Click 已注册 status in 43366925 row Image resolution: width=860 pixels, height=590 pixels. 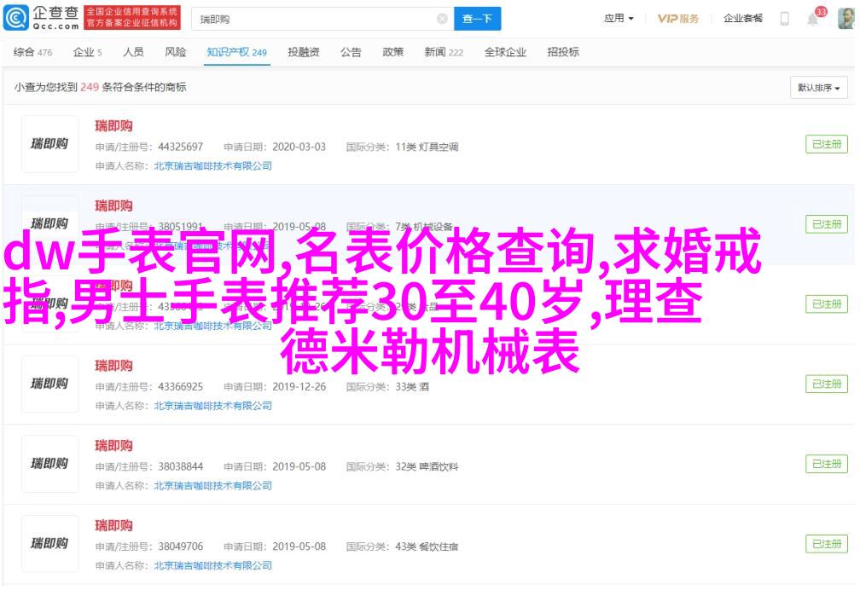click(x=827, y=384)
